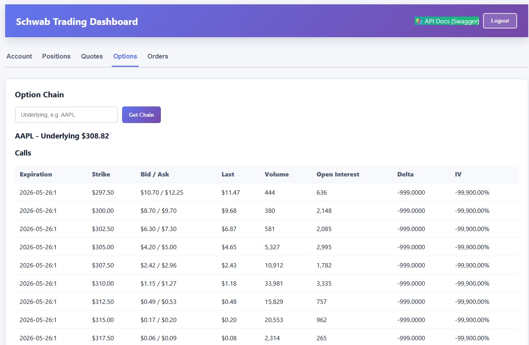Click the Strike column header
The height and width of the screenshot is (345, 529).
[101, 174]
